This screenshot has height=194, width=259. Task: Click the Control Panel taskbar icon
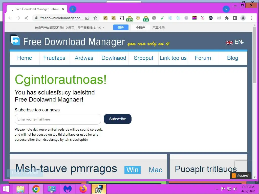coord(52,189)
